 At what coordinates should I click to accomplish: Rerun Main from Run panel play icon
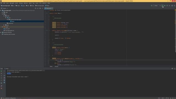(1, 71)
